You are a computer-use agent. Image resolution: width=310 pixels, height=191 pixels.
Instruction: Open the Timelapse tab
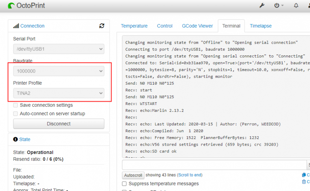pyautogui.click(x=261, y=26)
